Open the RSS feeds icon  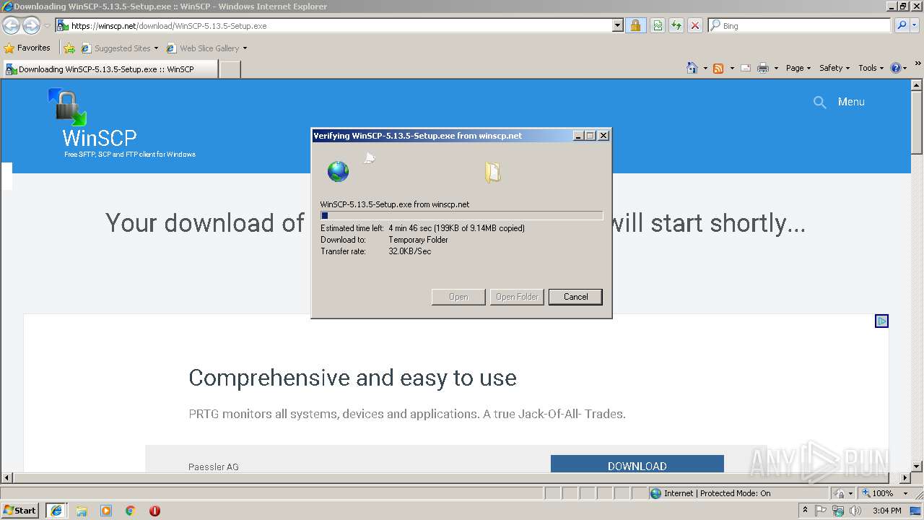718,68
